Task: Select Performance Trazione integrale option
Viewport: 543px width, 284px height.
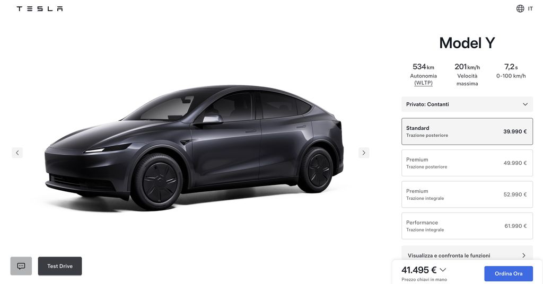Action: click(x=467, y=226)
